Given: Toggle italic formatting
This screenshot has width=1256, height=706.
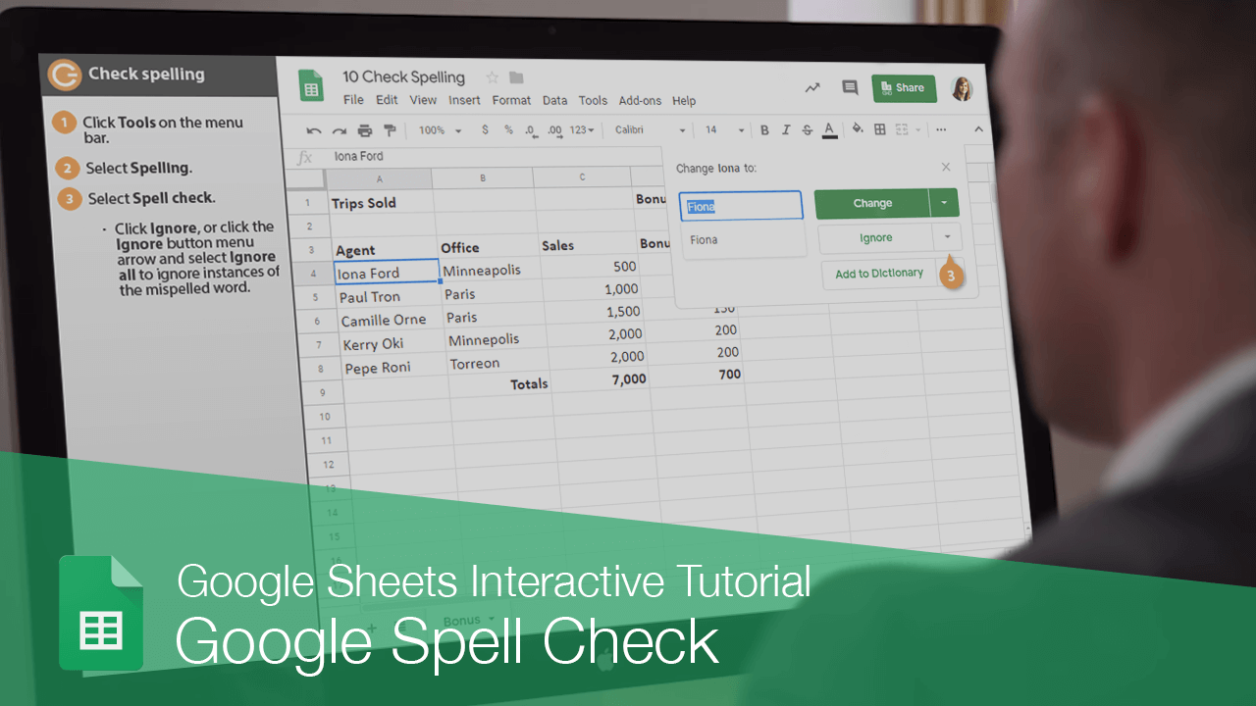Looking at the screenshot, I should 785,128.
